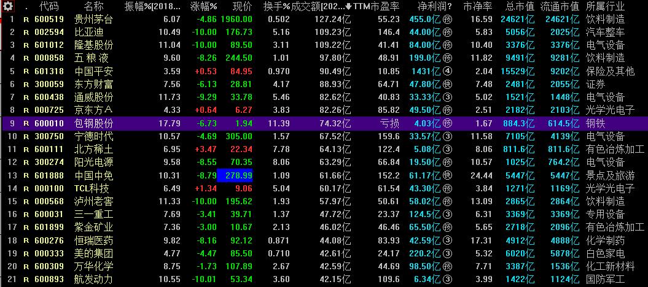648x287 pixels.
Task: Select stock code 601012
Action: pos(49,45)
